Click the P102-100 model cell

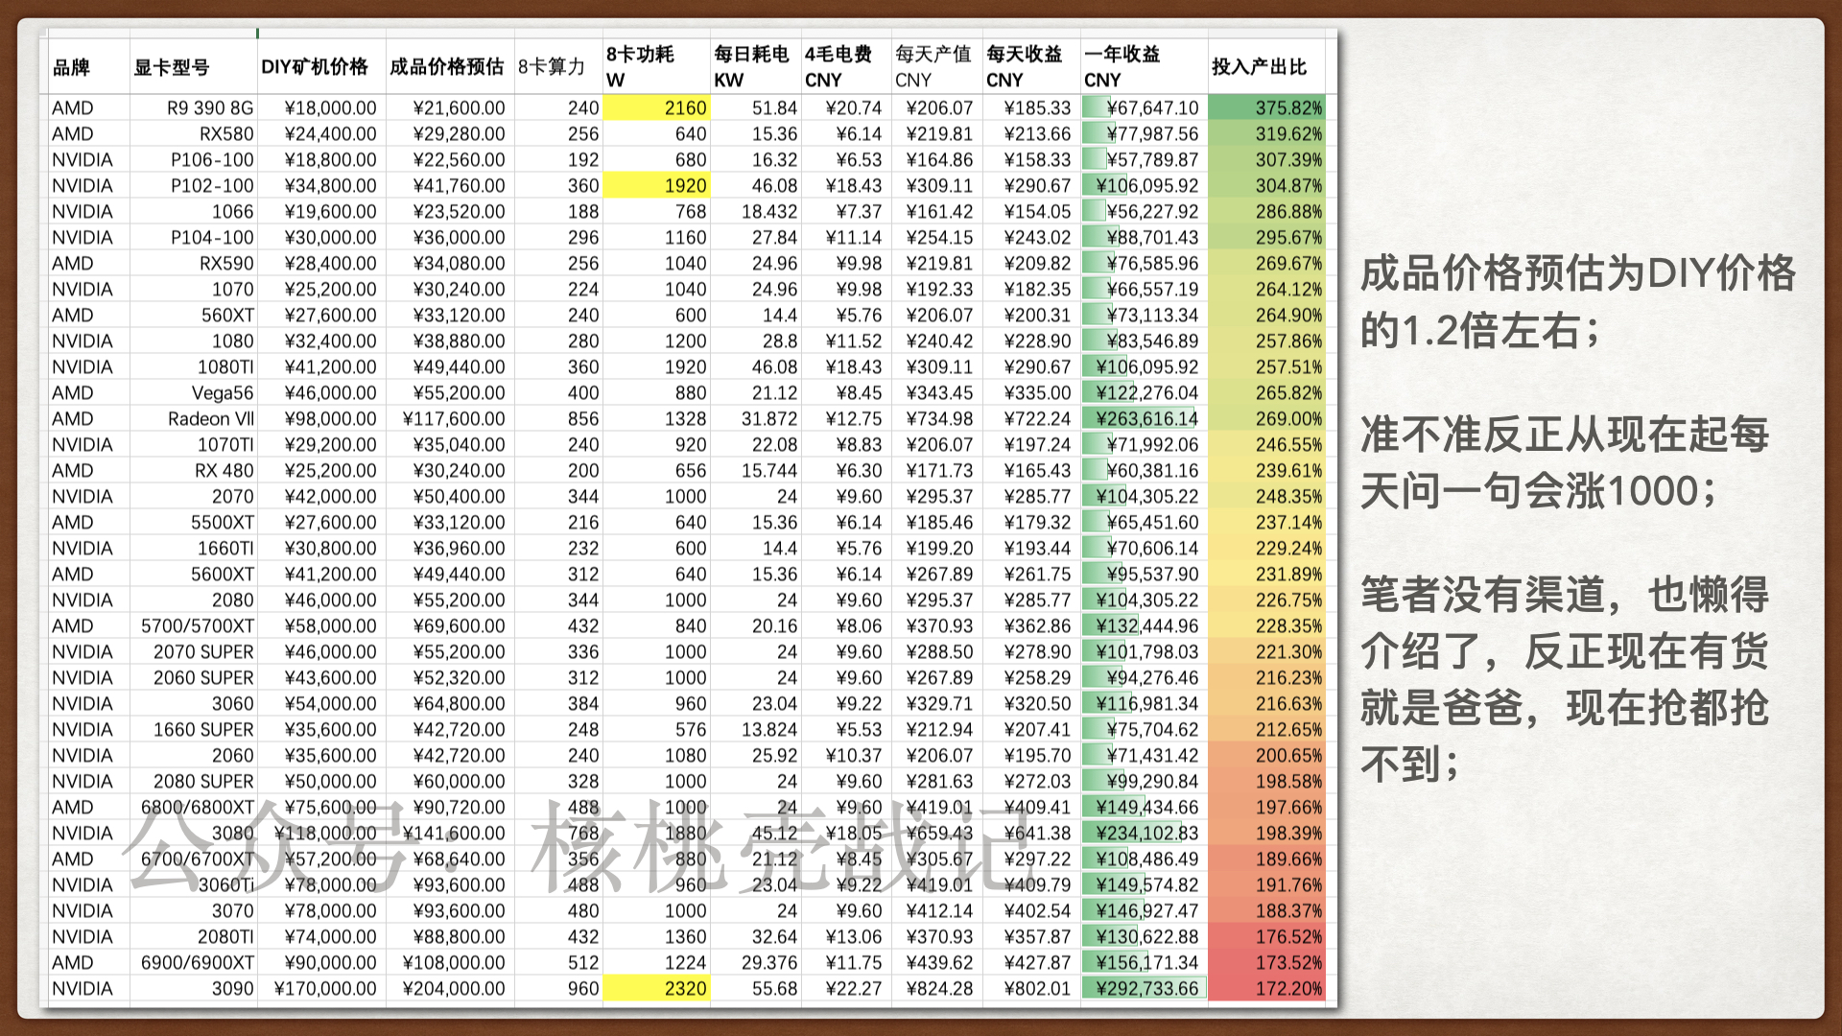point(212,186)
